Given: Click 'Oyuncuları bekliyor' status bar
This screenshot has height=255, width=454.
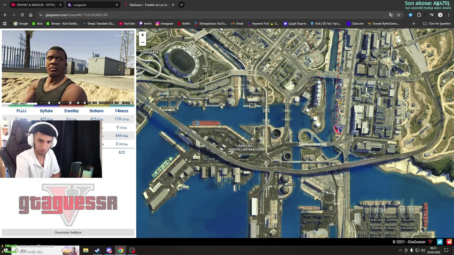Looking at the screenshot, I should click(x=68, y=232).
